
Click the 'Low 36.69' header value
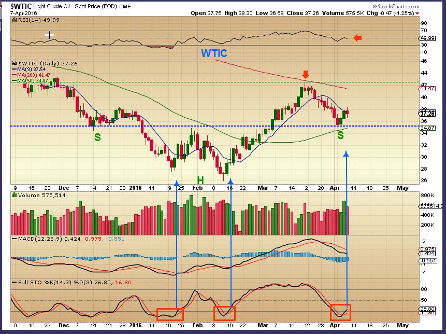coord(270,13)
